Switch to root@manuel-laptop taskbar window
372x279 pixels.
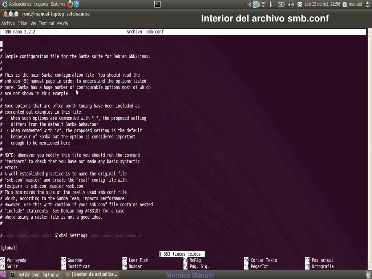coord(37,275)
